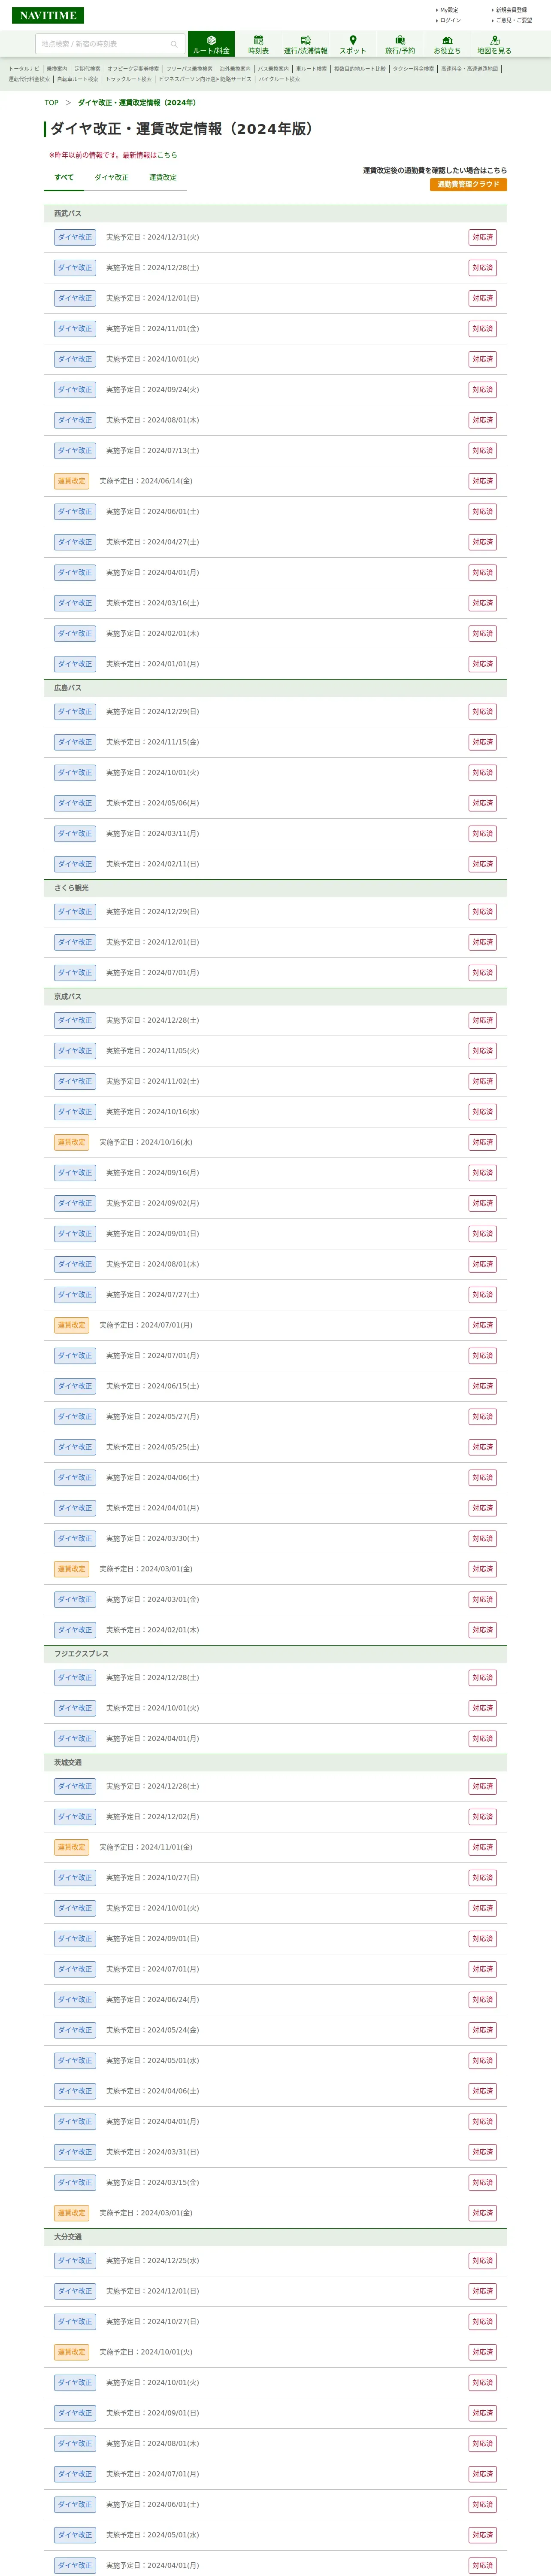Open the ルート/料金 navigation icon

[x=211, y=44]
